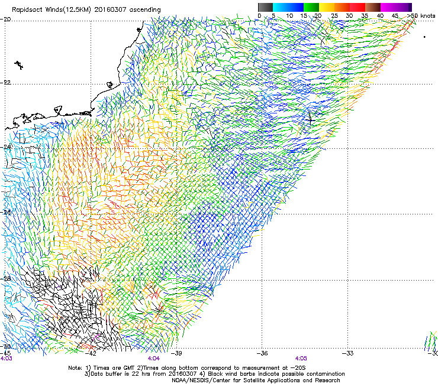Click the 'Data buffer is 22 hrs' note line
Image resolution: width=438 pixels, height=384 pixels.
[x=214, y=374]
